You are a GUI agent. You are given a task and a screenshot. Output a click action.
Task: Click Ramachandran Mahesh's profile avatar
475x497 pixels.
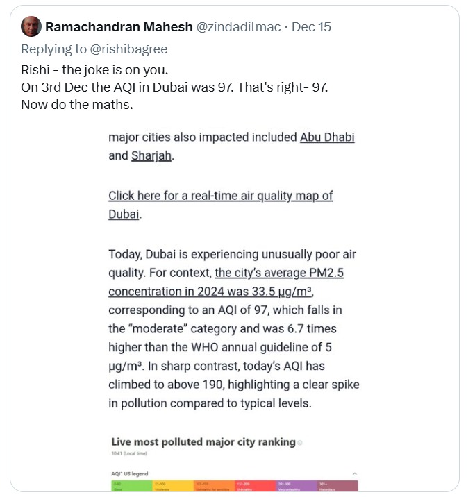(x=31, y=27)
